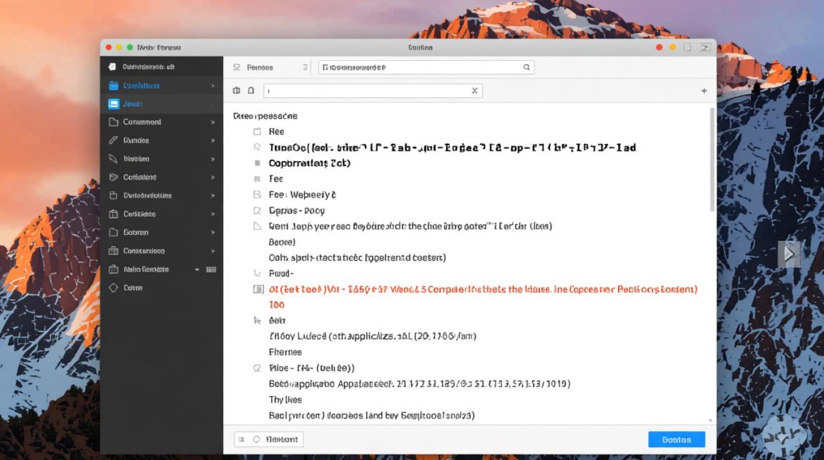Click the diamond icon at the sidebar bottom
This screenshot has height=460, width=824.
click(x=113, y=288)
